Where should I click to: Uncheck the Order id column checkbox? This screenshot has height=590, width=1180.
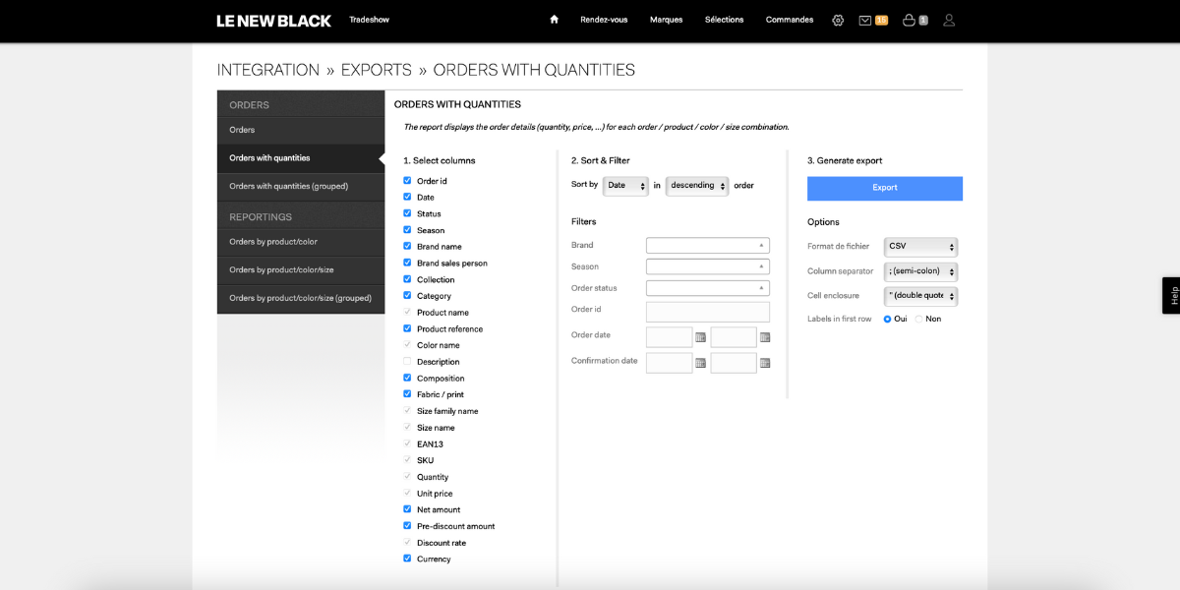407,181
